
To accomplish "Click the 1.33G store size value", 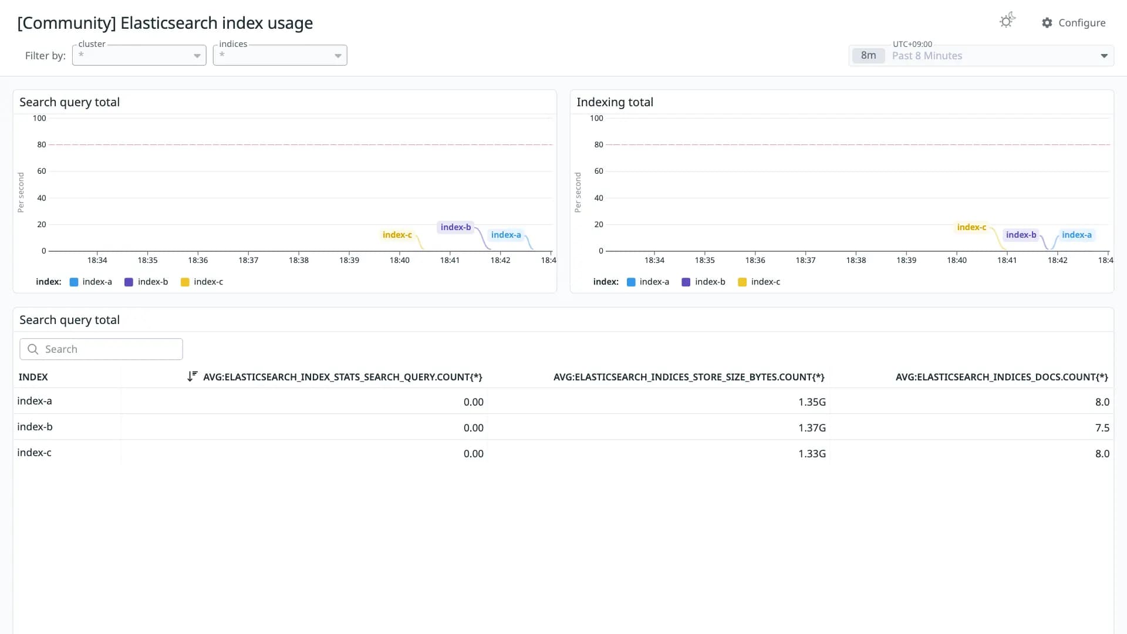I will 812,454.
